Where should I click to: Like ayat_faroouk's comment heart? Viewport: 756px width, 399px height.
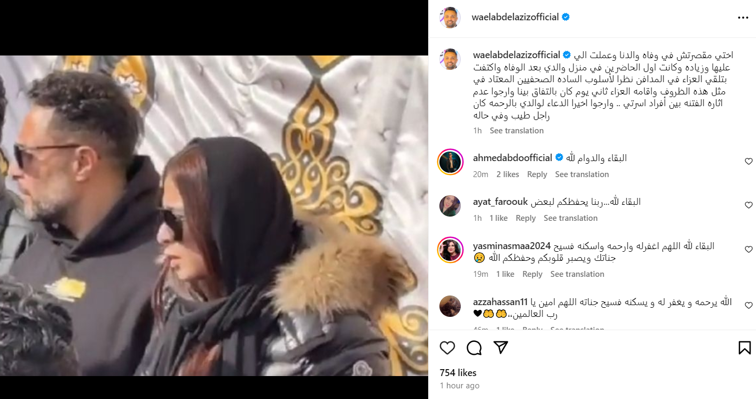[749, 205]
